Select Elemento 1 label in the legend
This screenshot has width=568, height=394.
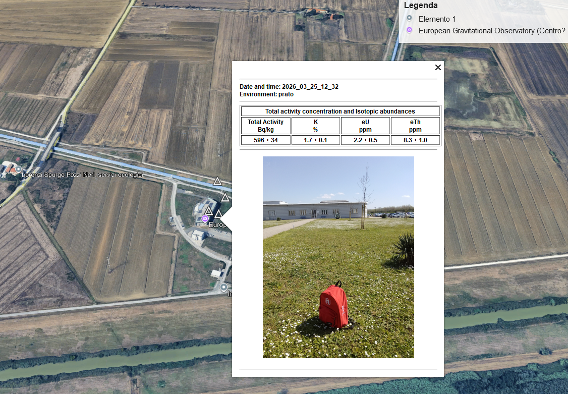point(437,19)
